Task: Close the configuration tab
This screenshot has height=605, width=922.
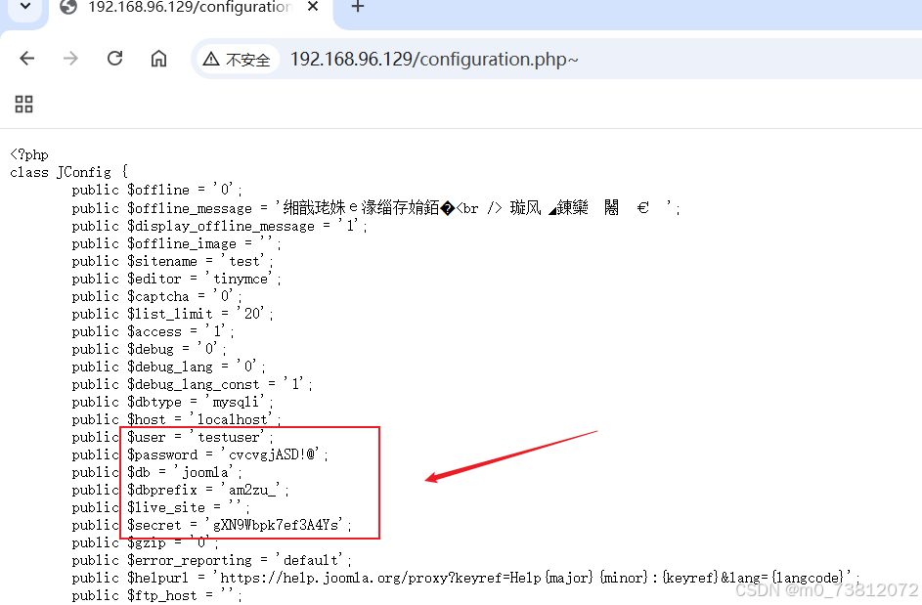Action: 313,7
